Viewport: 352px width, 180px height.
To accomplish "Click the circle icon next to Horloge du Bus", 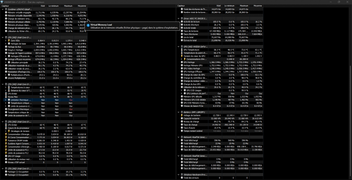I will [x=6, y=47].
